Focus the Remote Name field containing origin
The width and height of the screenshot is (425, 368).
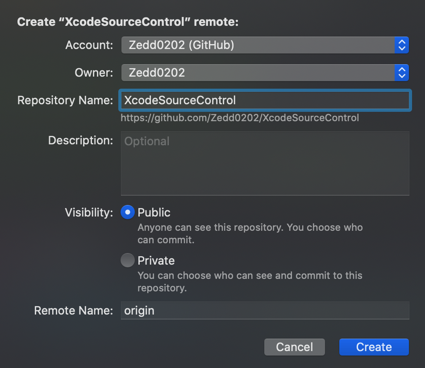[265, 311]
